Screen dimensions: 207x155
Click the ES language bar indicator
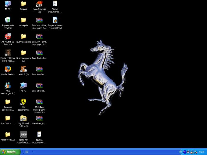click(27, 152)
